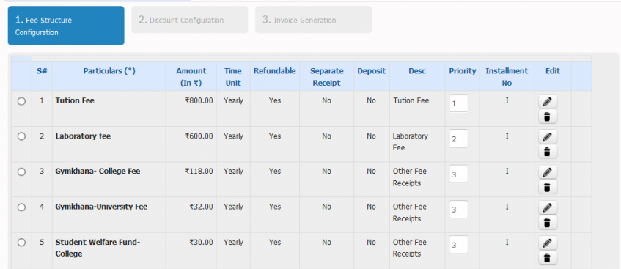The width and height of the screenshot is (621, 269).
Task: Select the Tution Fee radio button
Action: [21, 101]
